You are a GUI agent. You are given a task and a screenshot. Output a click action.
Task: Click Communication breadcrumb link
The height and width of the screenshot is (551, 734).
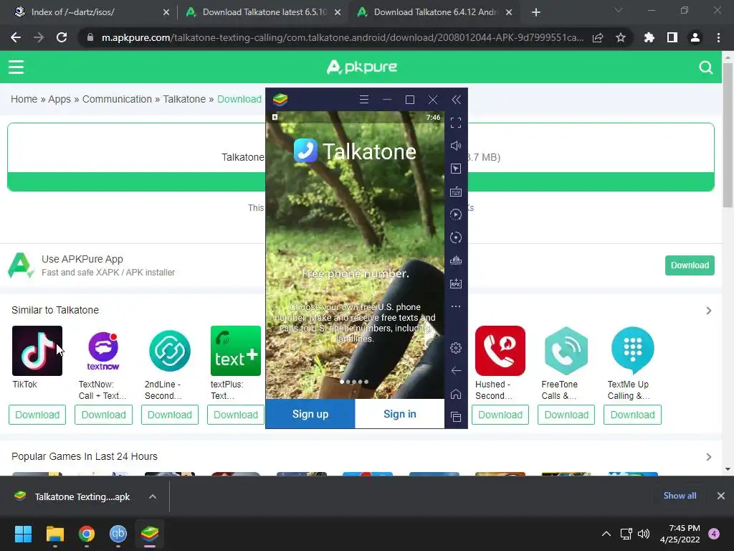pyautogui.click(x=117, y=99)
